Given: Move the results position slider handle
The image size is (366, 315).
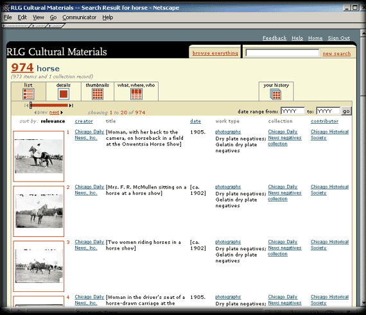Looking at the screenshot, I should [x=31, y=106].
